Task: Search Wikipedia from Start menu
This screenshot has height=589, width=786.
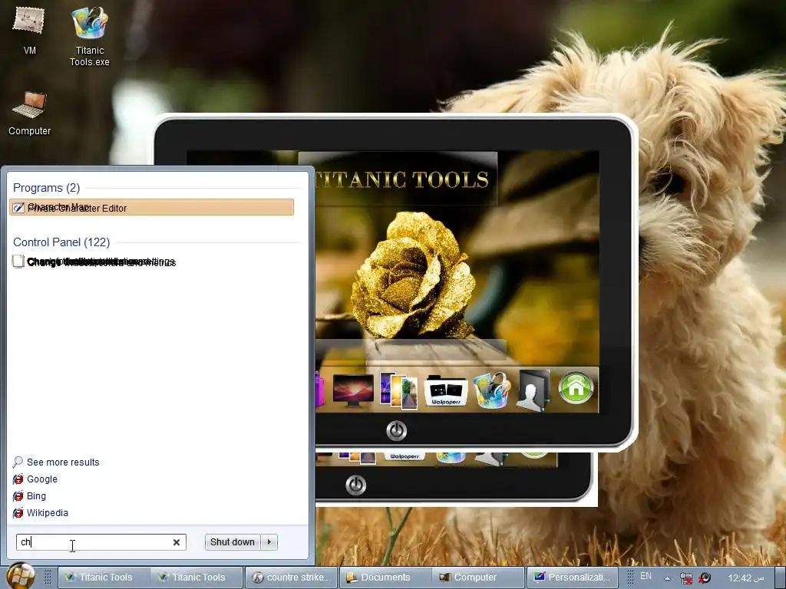Action: click(x=47, y=513)
